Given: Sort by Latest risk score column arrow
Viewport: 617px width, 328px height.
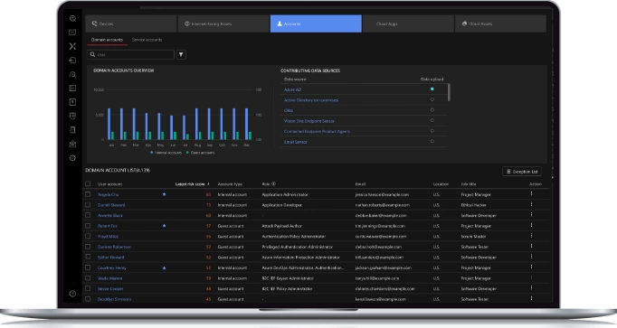Looking at the screenshot, I should [208, 183].
